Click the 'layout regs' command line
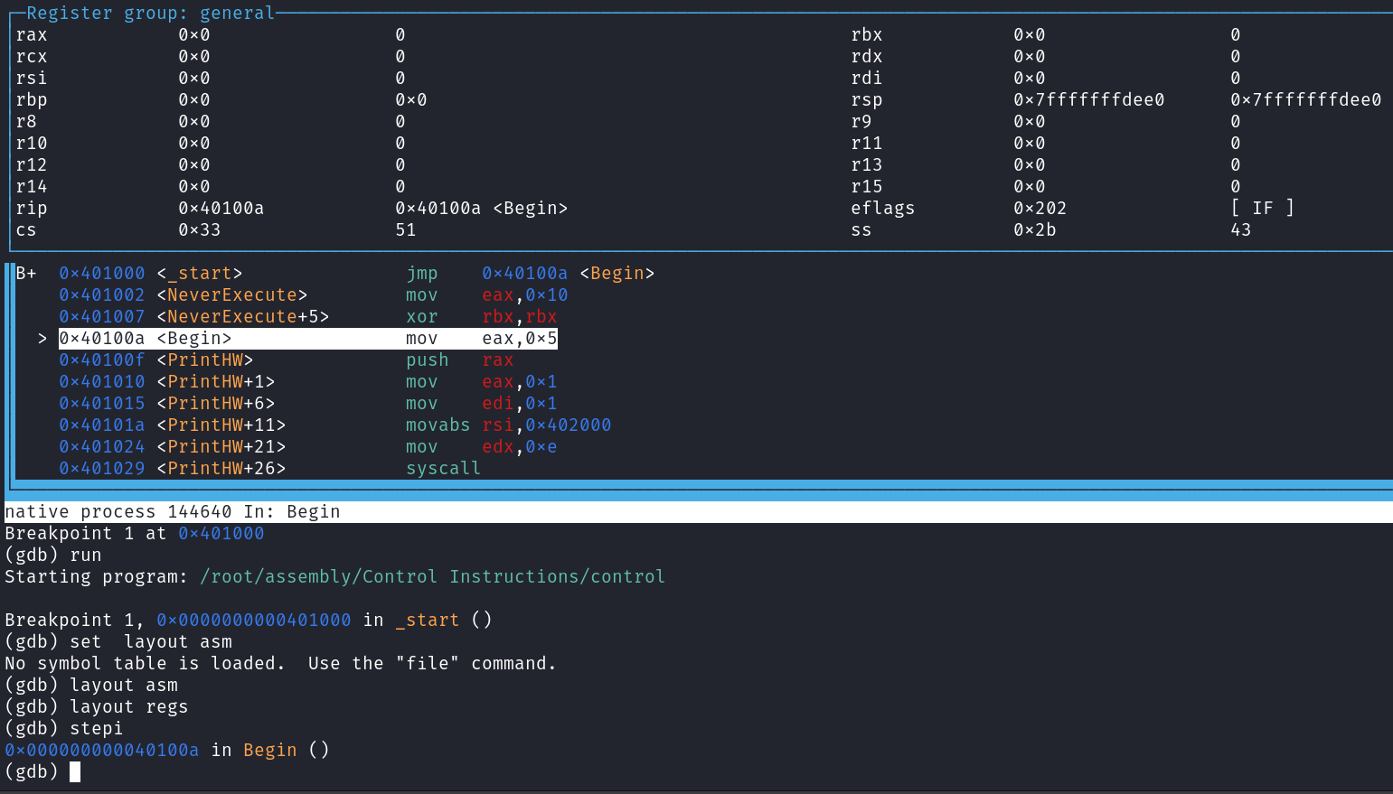 [128, 707]
